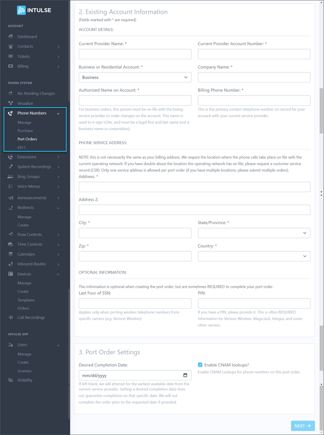This screenshot has width=324, height=435.
Task: Click the Current Provider Name field
Action: click(x=135, y=54)
